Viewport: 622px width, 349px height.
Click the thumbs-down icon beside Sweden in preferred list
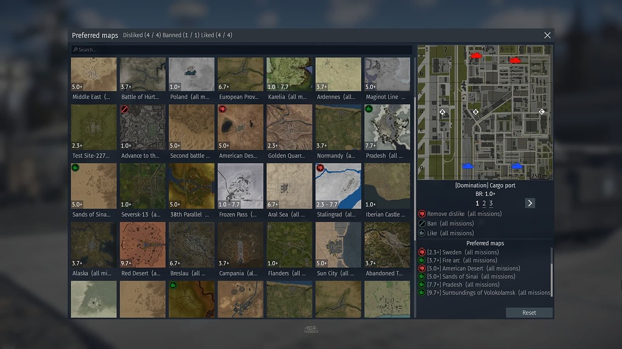point(422,252)
